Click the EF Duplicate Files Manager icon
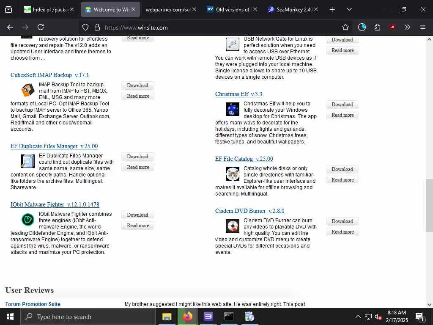Screen dimensions: 433x325 [x=28, y=161]
